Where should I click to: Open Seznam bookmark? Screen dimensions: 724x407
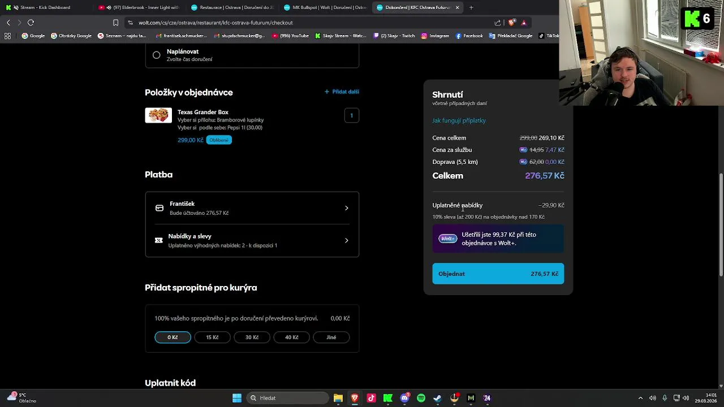pos(122,36)
